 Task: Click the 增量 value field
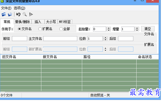[128, 29]
